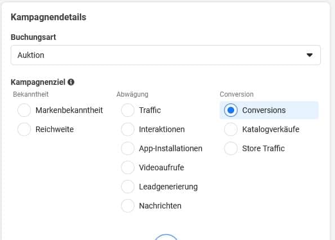Select the Interaktionen radio button
Screen dimensions: 335x240
click(128, 129)
